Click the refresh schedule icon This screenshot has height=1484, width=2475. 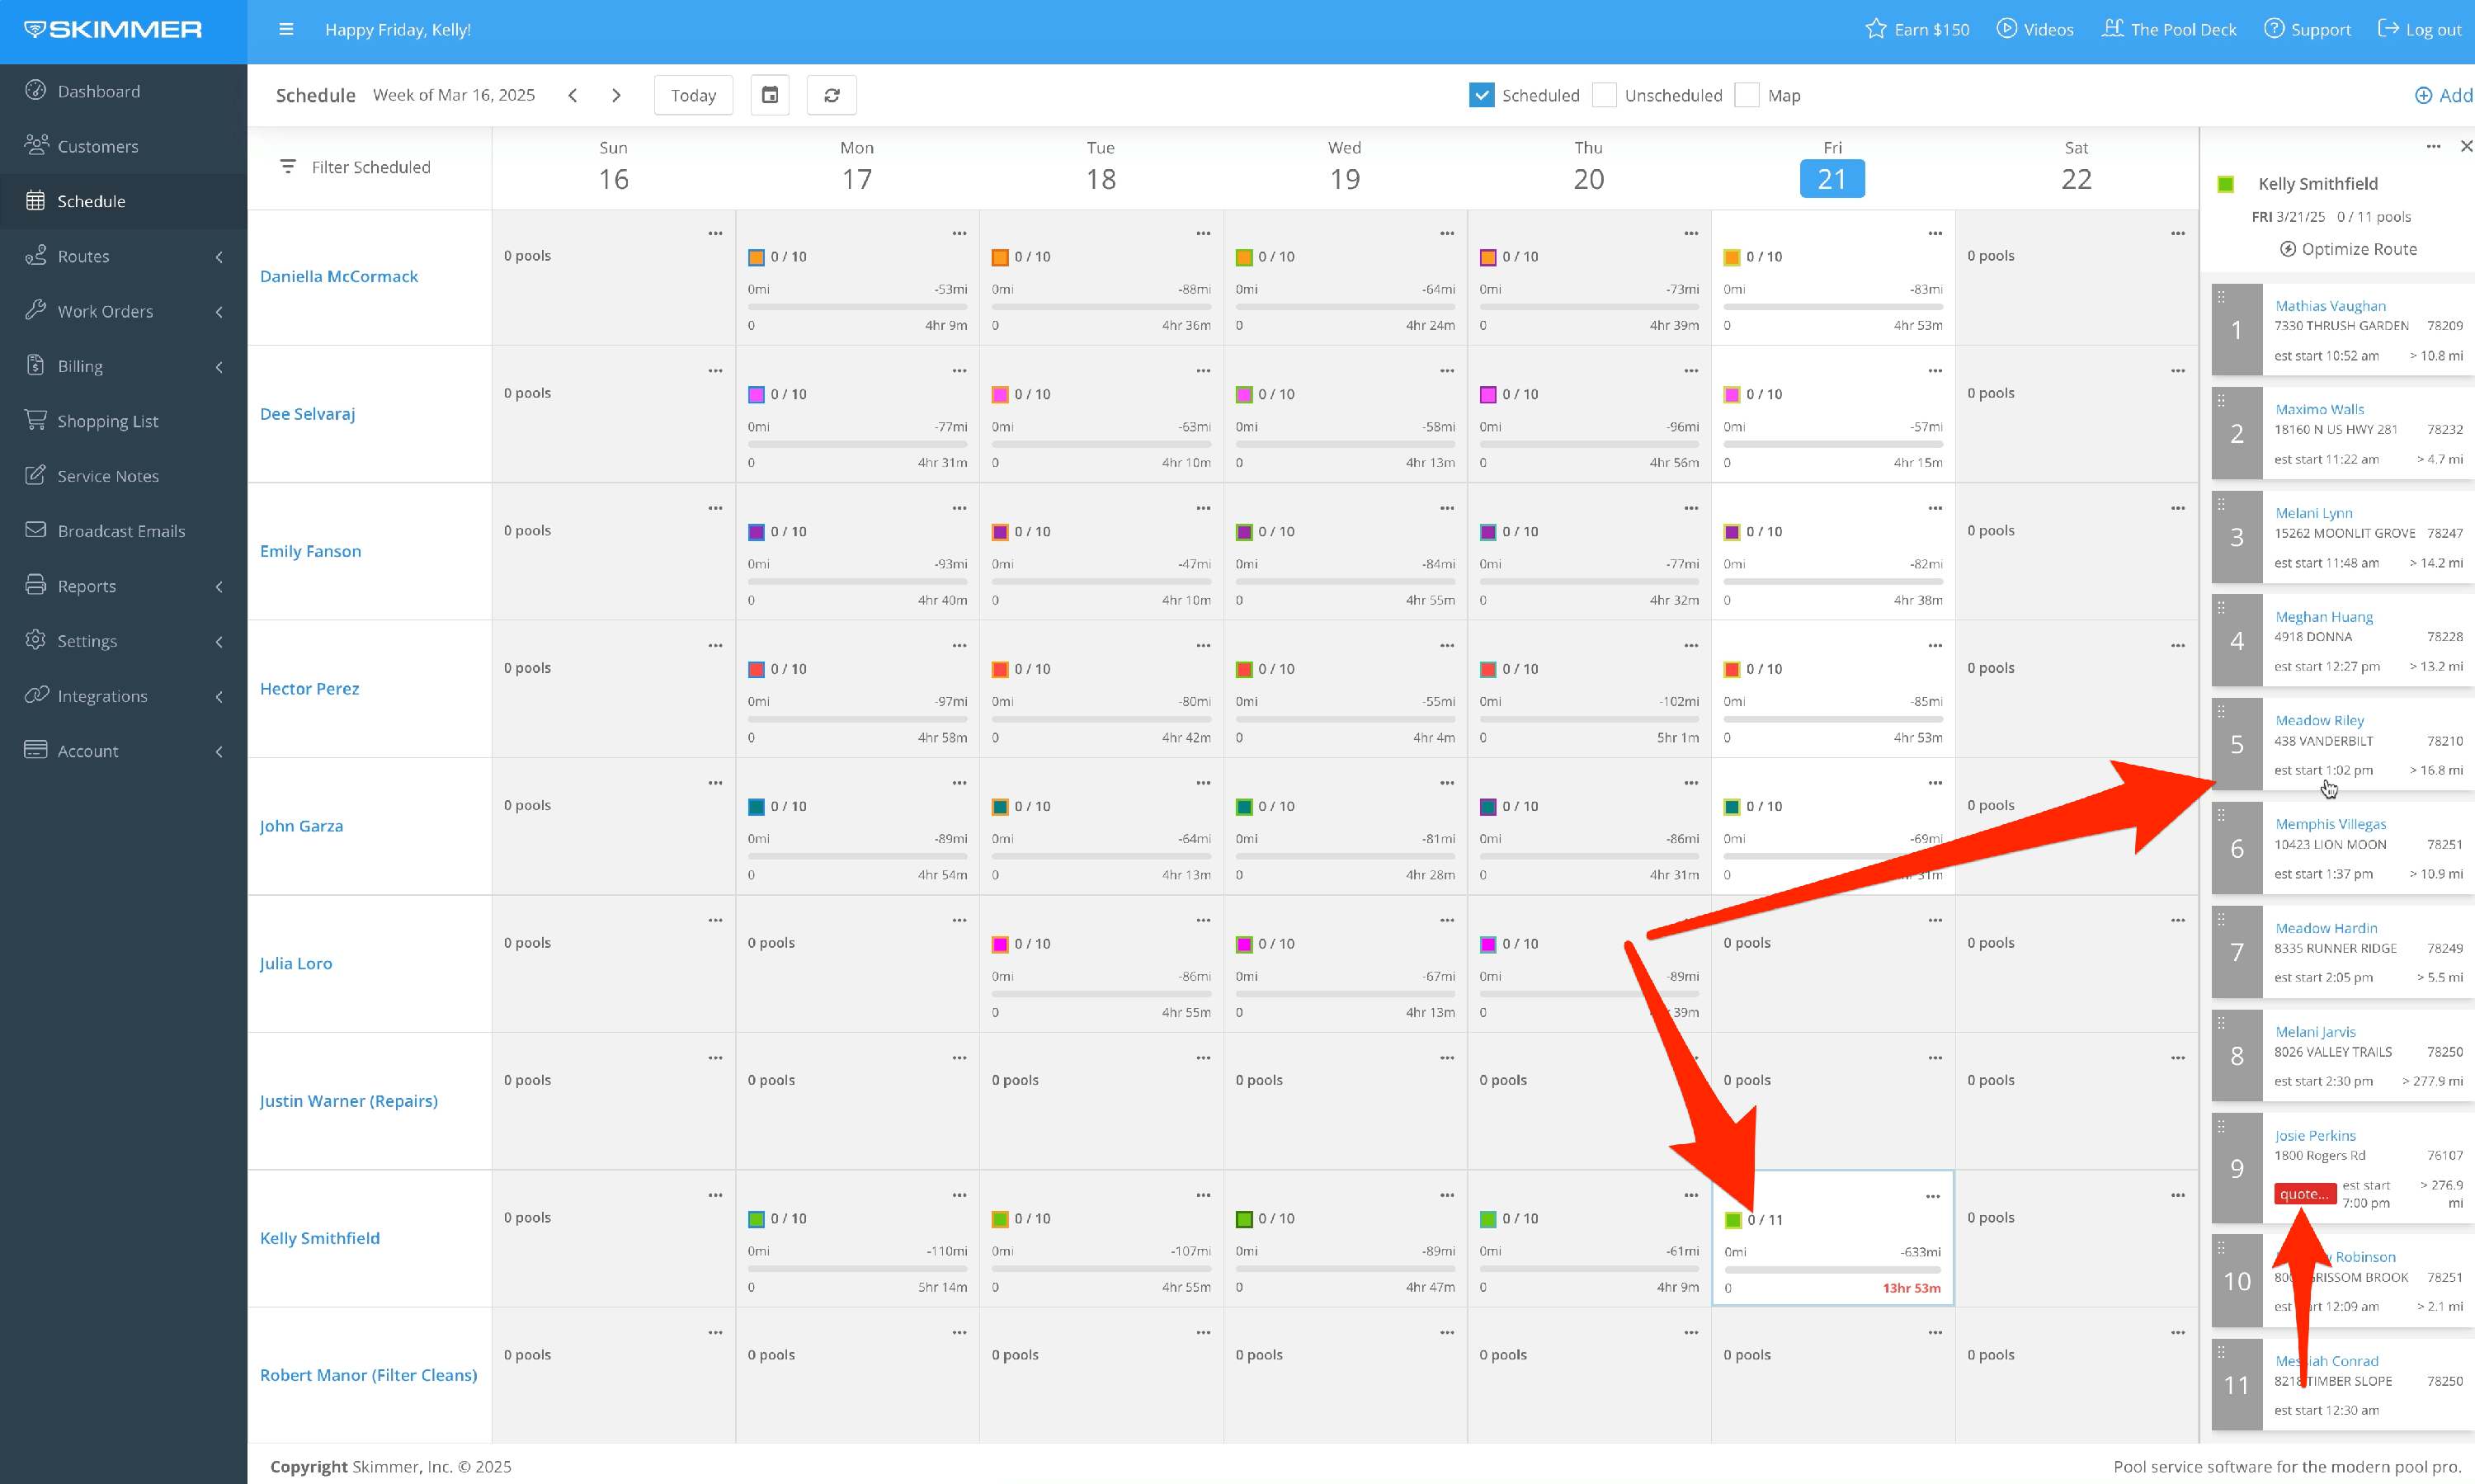click(x=831, y=95)
